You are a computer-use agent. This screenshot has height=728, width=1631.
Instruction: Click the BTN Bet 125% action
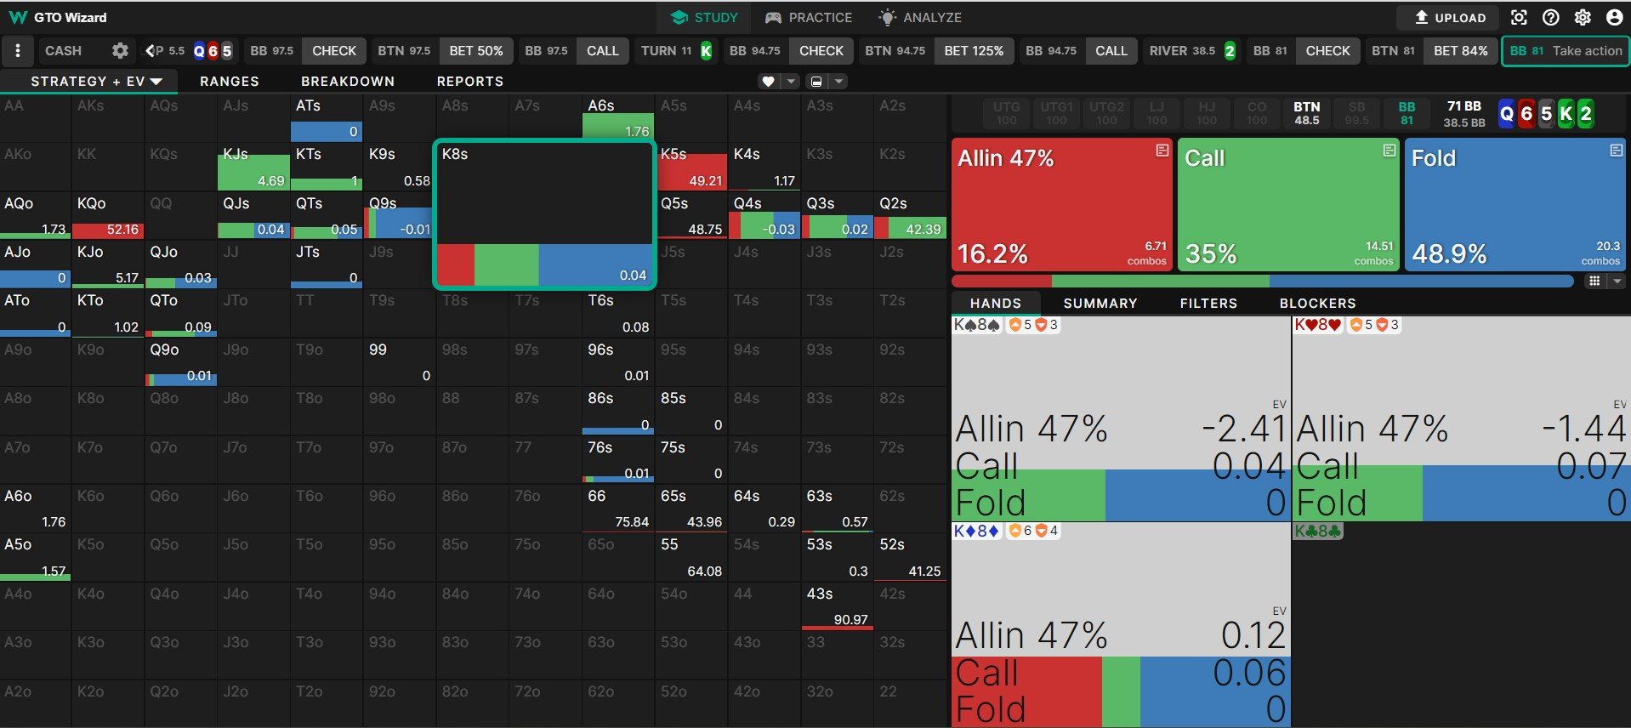tap(973, 51)
